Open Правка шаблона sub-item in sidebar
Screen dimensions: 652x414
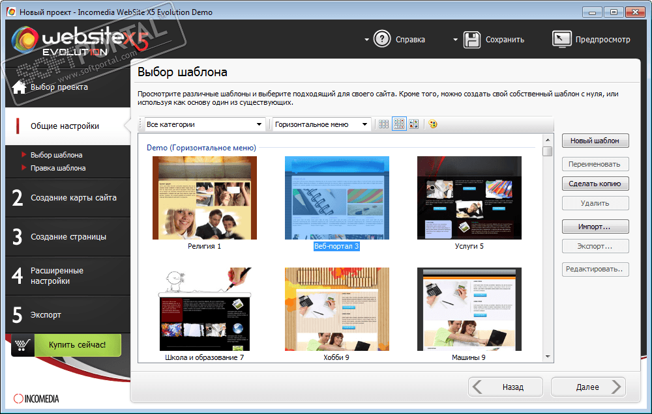click(x=58, y=168)
